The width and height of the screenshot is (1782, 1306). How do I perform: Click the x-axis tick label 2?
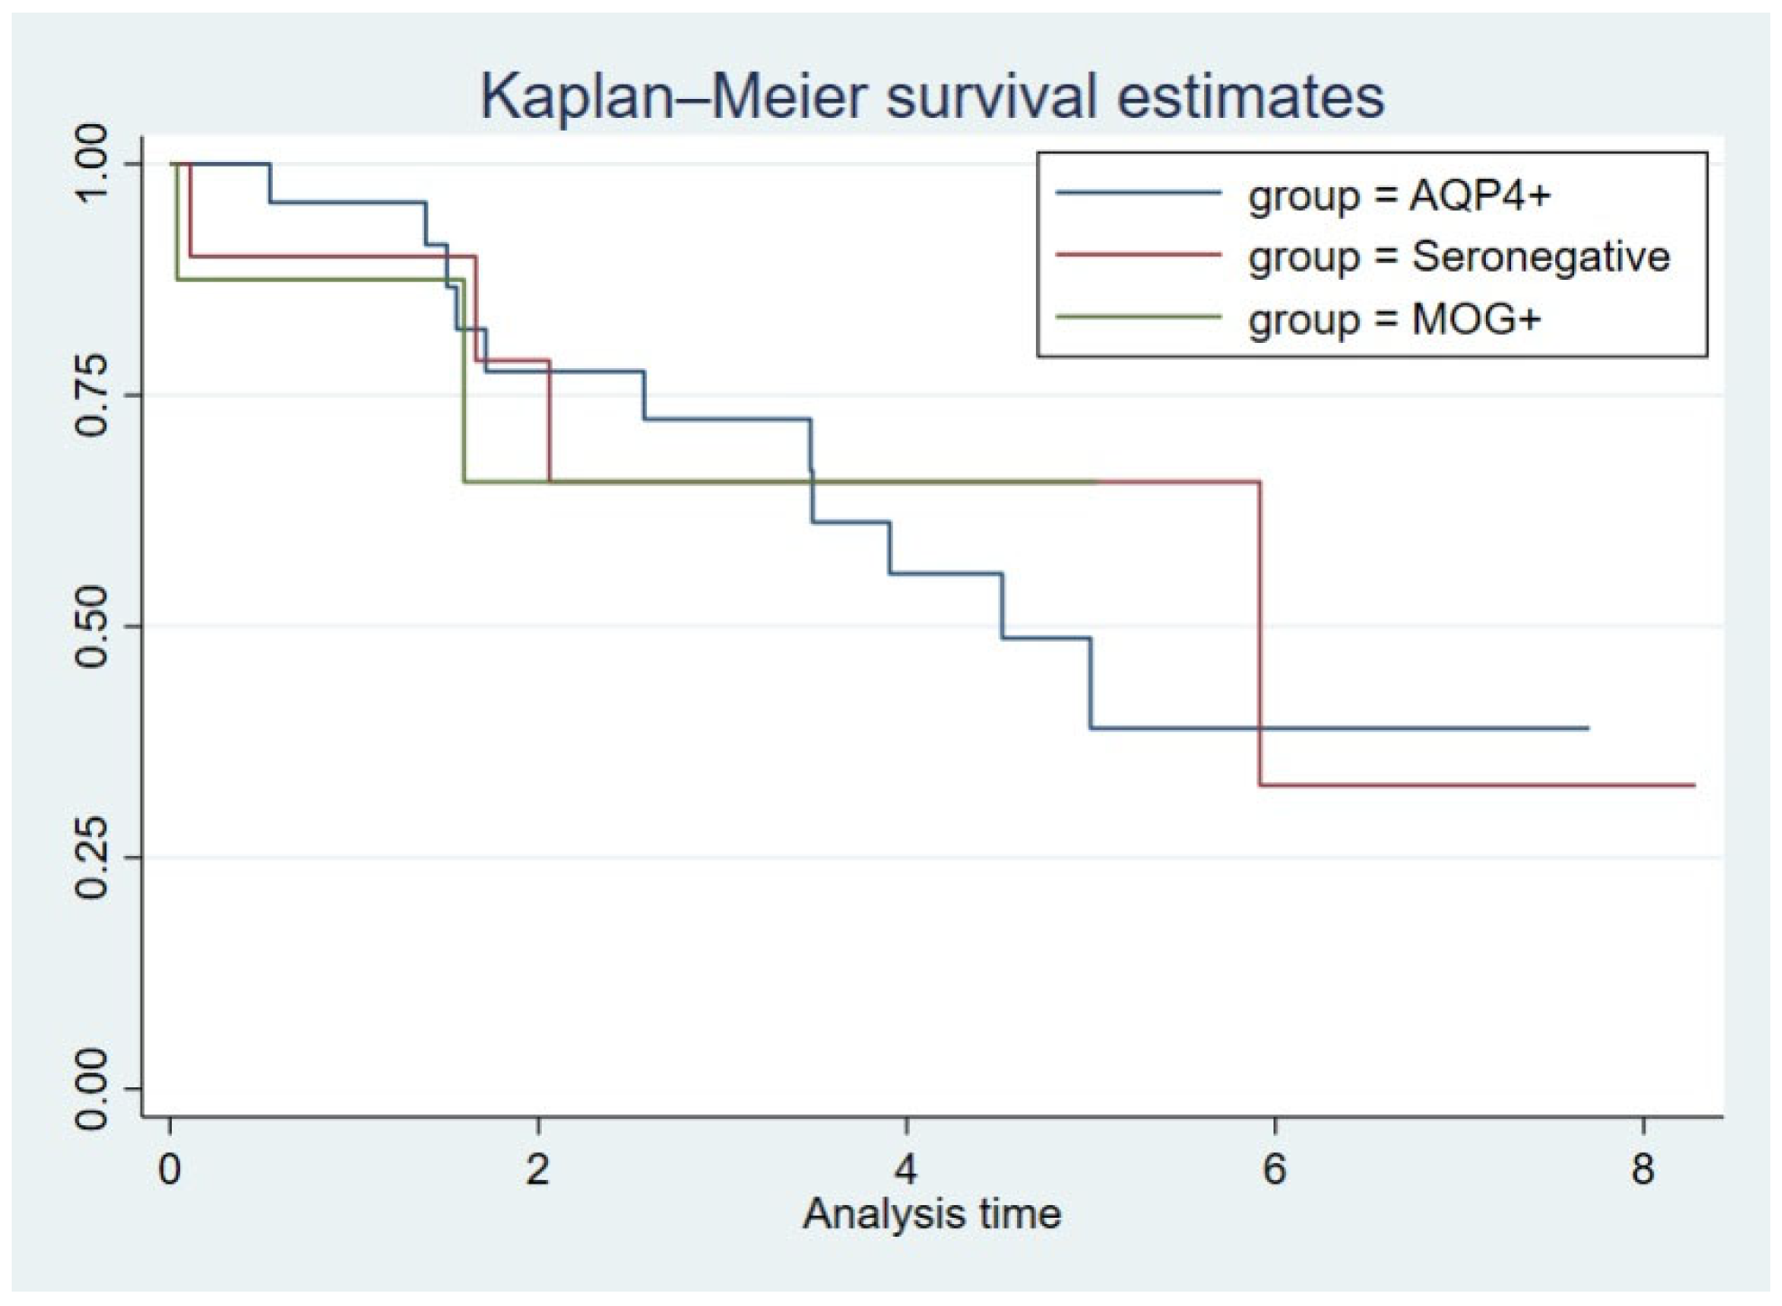537,1169
